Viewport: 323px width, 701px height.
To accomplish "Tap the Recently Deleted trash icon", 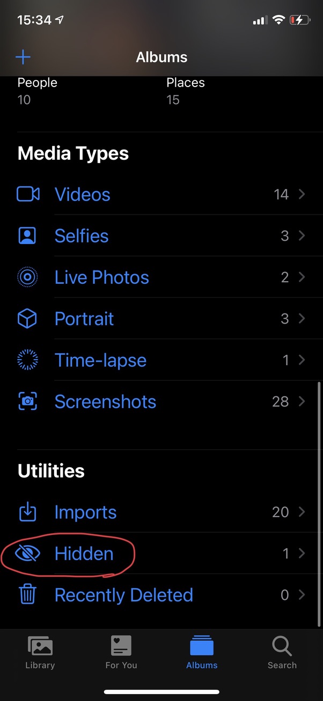I will tap(27, 595).
